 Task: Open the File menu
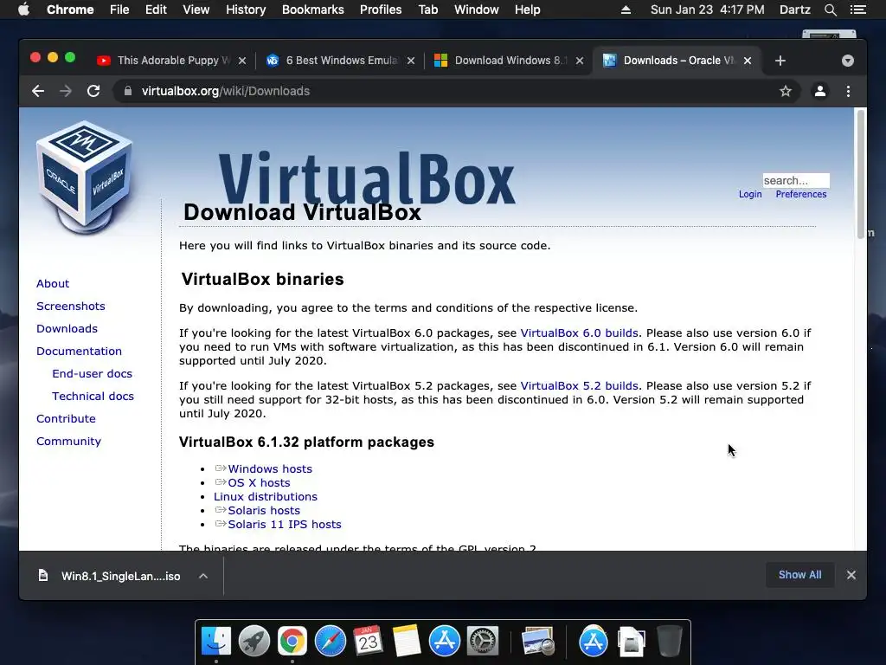point(119,10)
